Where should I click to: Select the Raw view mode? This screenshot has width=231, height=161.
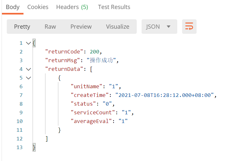point(50,27)
